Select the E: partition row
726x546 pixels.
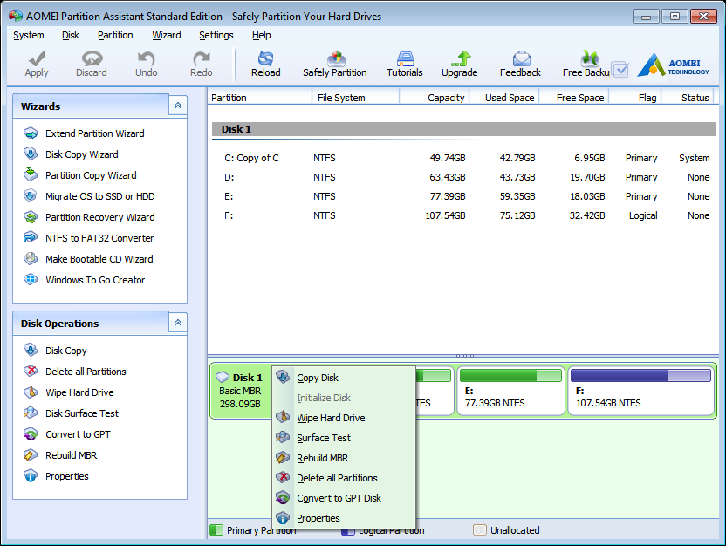(x=463, y=196)
